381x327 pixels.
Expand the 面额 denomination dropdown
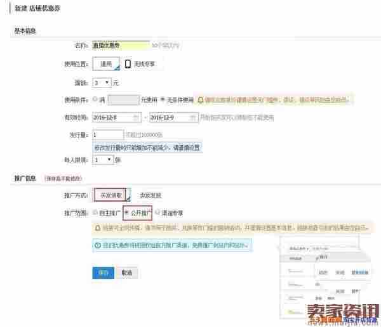pos(102,82)
